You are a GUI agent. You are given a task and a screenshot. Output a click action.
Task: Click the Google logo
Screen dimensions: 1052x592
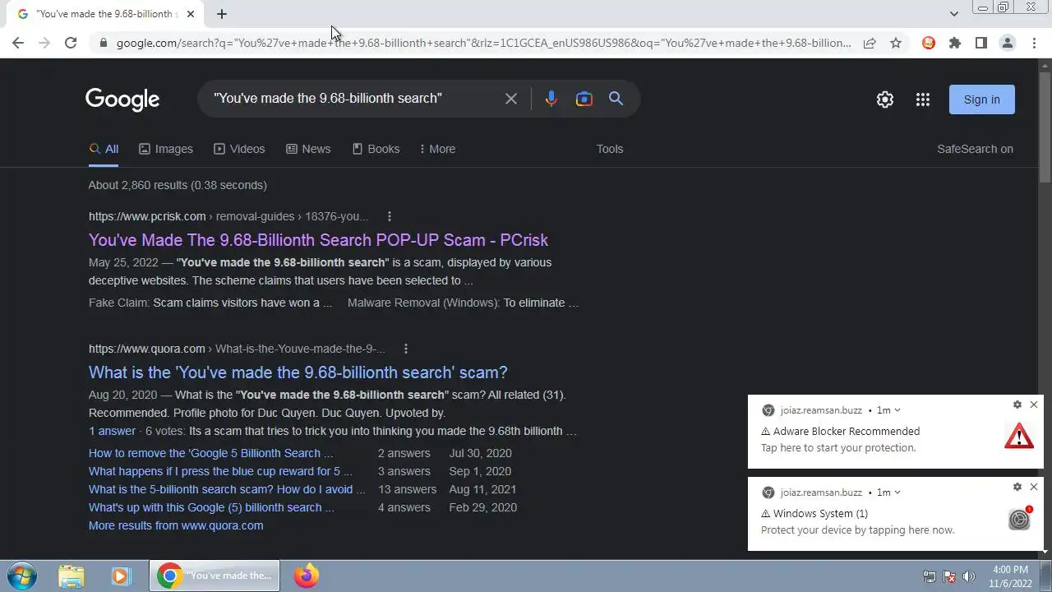122,99
